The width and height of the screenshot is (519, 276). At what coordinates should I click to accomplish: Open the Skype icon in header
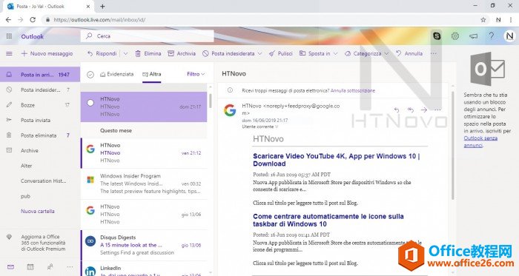437,36
